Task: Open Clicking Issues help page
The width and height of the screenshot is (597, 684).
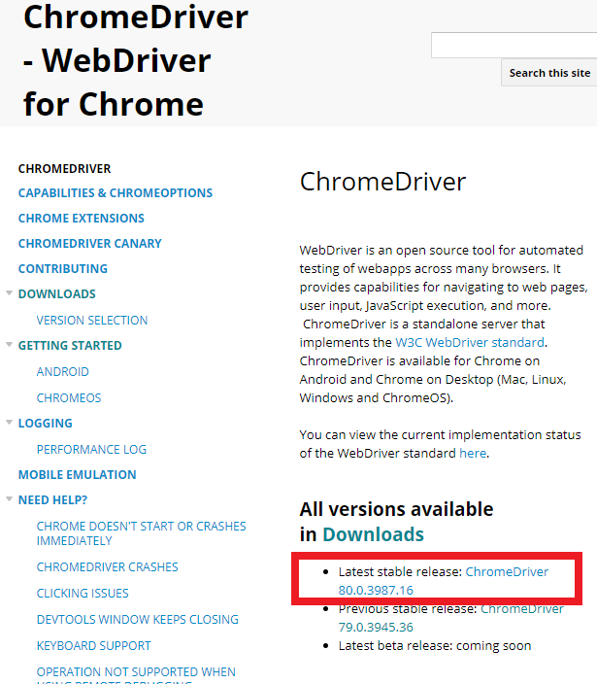Action: tap(83, 594)
